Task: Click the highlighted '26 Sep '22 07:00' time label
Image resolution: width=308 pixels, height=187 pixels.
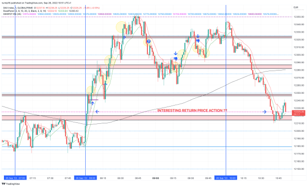Action: (x=15, y=178)
